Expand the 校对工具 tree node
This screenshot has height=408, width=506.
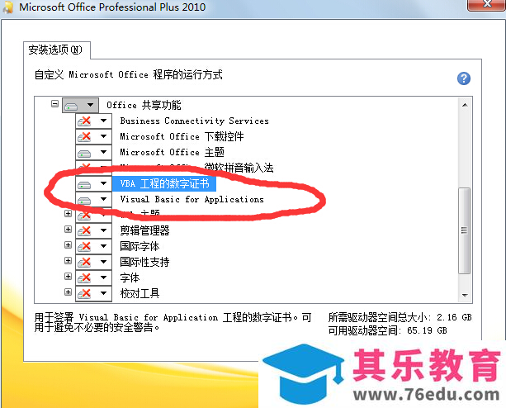click(68, 292)
